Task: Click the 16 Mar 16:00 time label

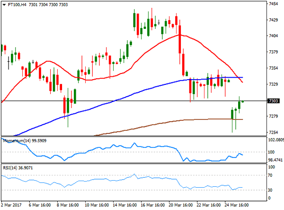Action: (x=153, y=205)
